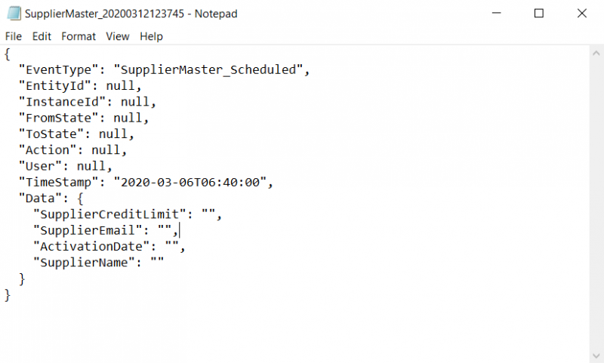This screenshot has width=604, height=363.
Task: Click on the SupplierName line
Action: (99, 263)
